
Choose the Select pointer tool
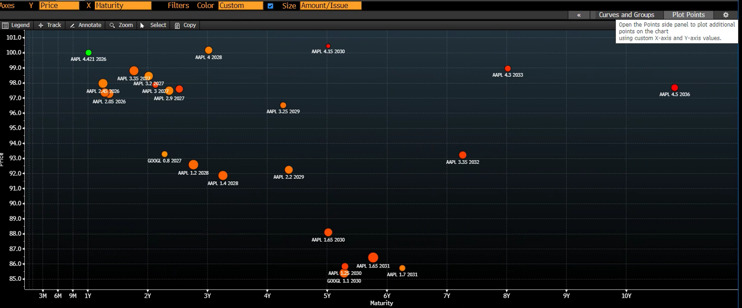153,25
